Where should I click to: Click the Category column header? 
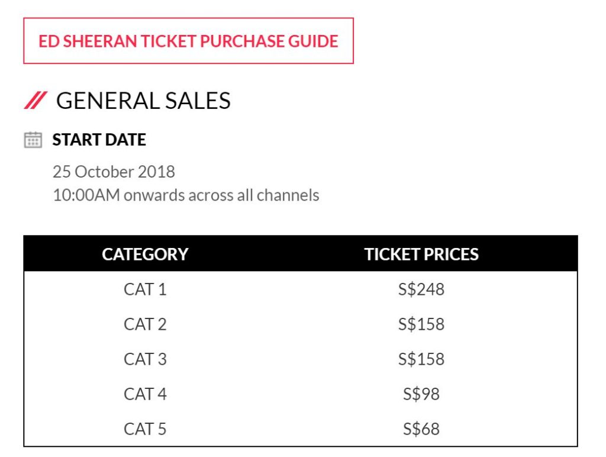pyautogui.click(x=145, y=254)
